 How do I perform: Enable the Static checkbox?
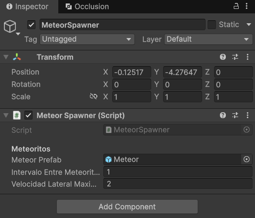click(x=212, y=25)
